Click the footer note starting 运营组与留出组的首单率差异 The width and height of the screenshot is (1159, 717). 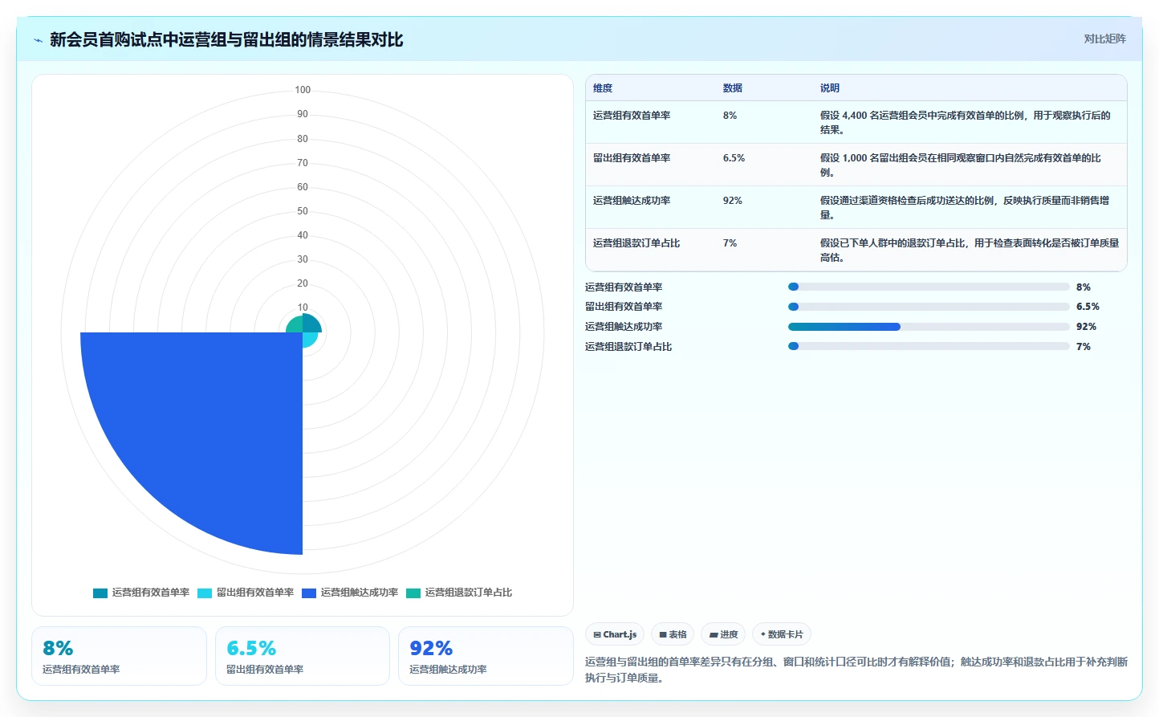coord(856,670)
